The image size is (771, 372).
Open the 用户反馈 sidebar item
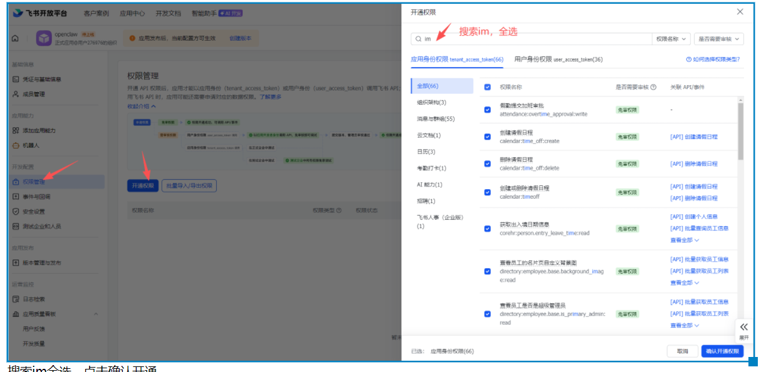click(x=34, y=329)
